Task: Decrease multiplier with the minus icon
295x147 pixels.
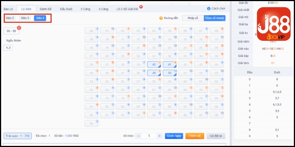Action: pyautogui.click(x=139, y=136)
